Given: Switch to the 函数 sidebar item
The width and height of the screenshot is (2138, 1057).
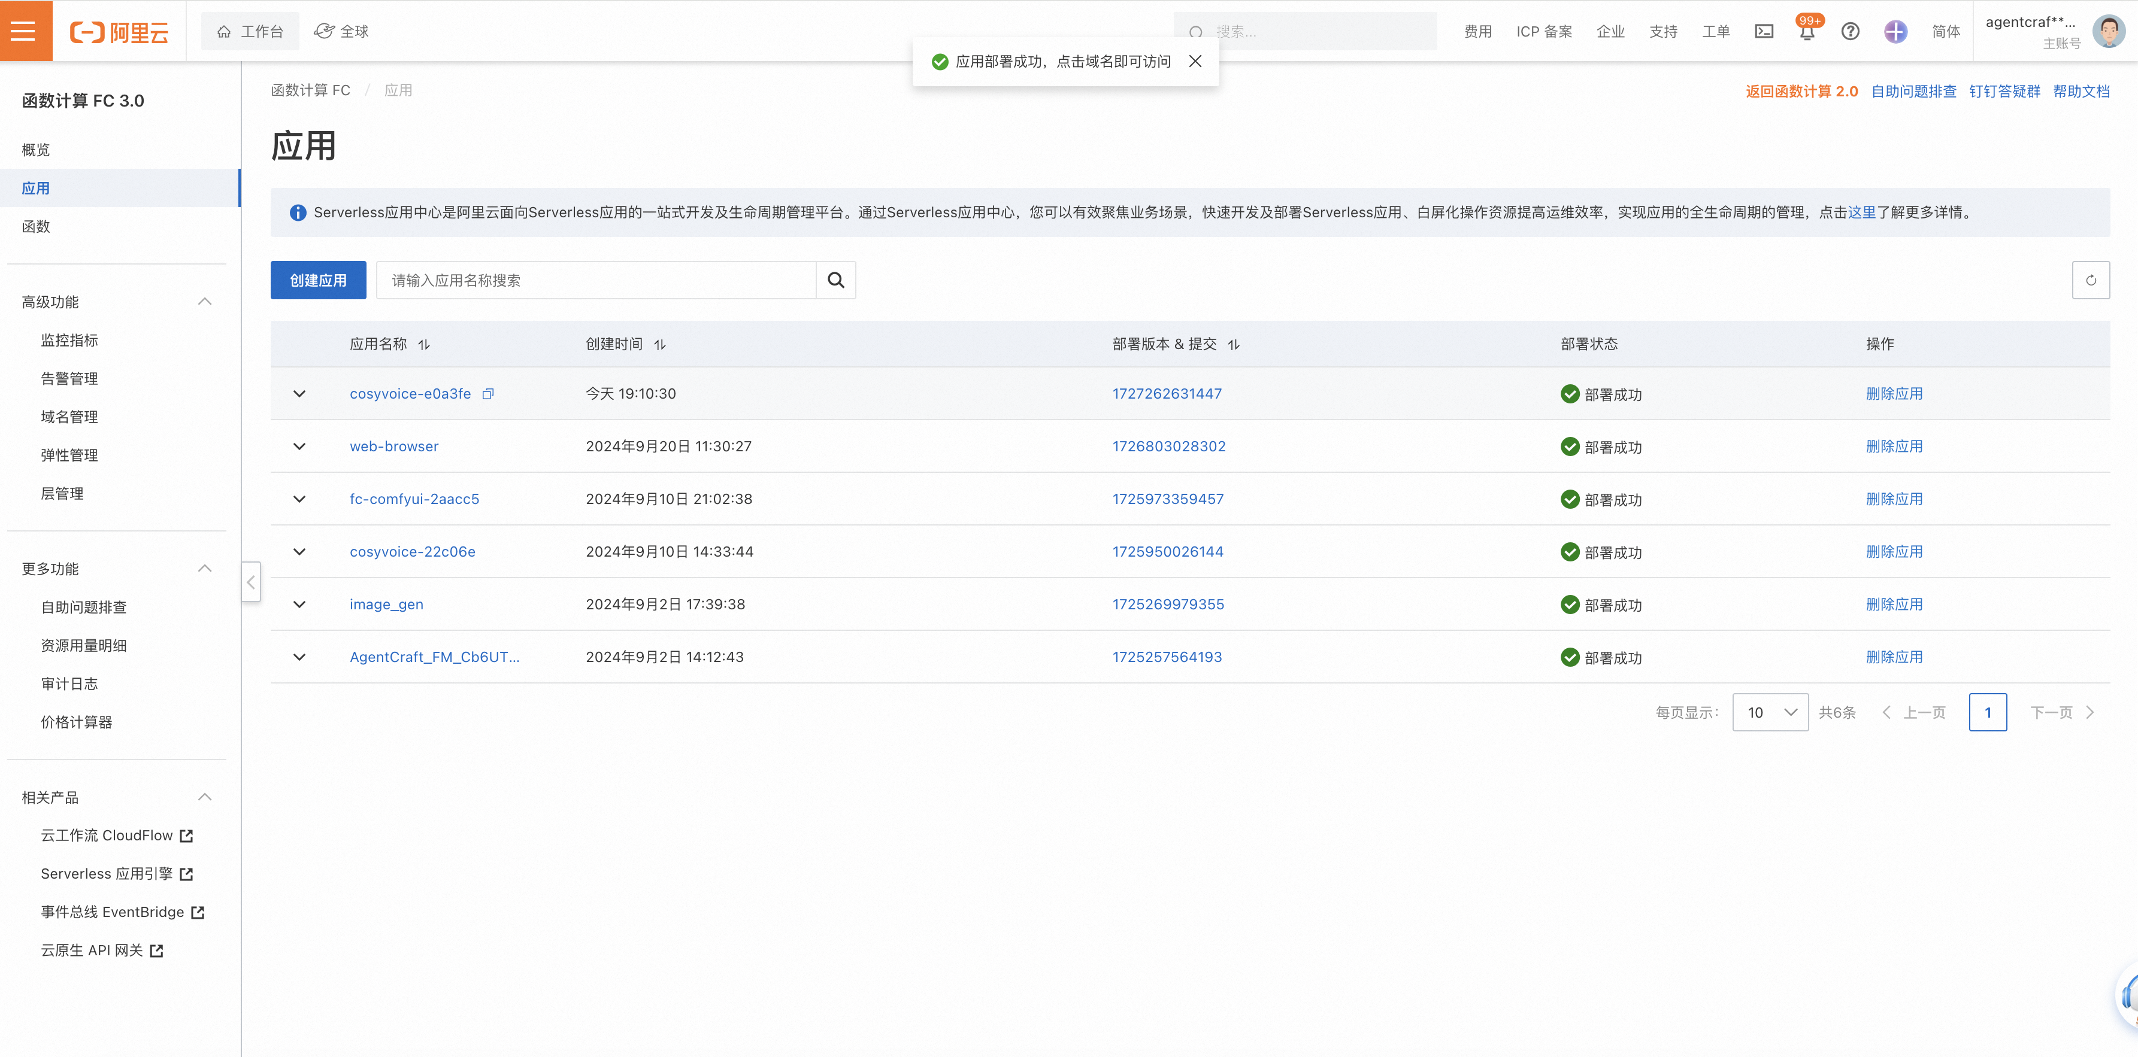Looking at the screenshot, I should [x=37, y=226].
